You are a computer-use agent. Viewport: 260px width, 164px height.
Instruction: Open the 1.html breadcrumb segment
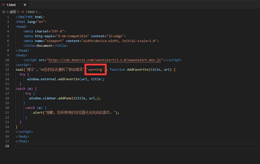tap(30, 12)
